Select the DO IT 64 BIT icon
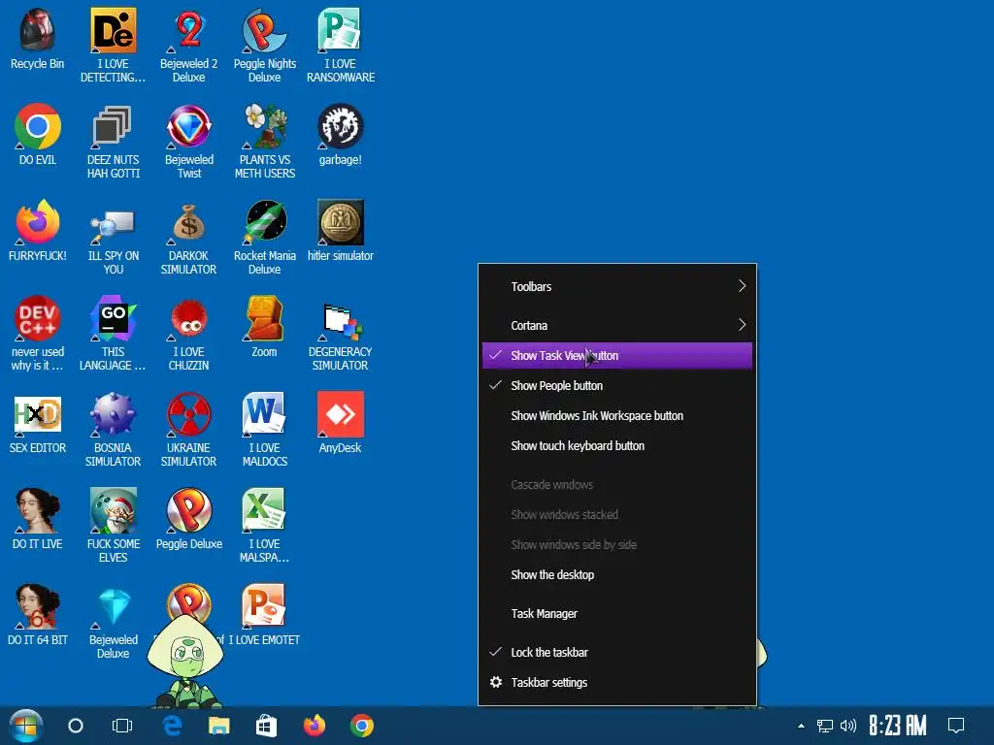This screenshot has width=994, height=745. tap(38, 607)
